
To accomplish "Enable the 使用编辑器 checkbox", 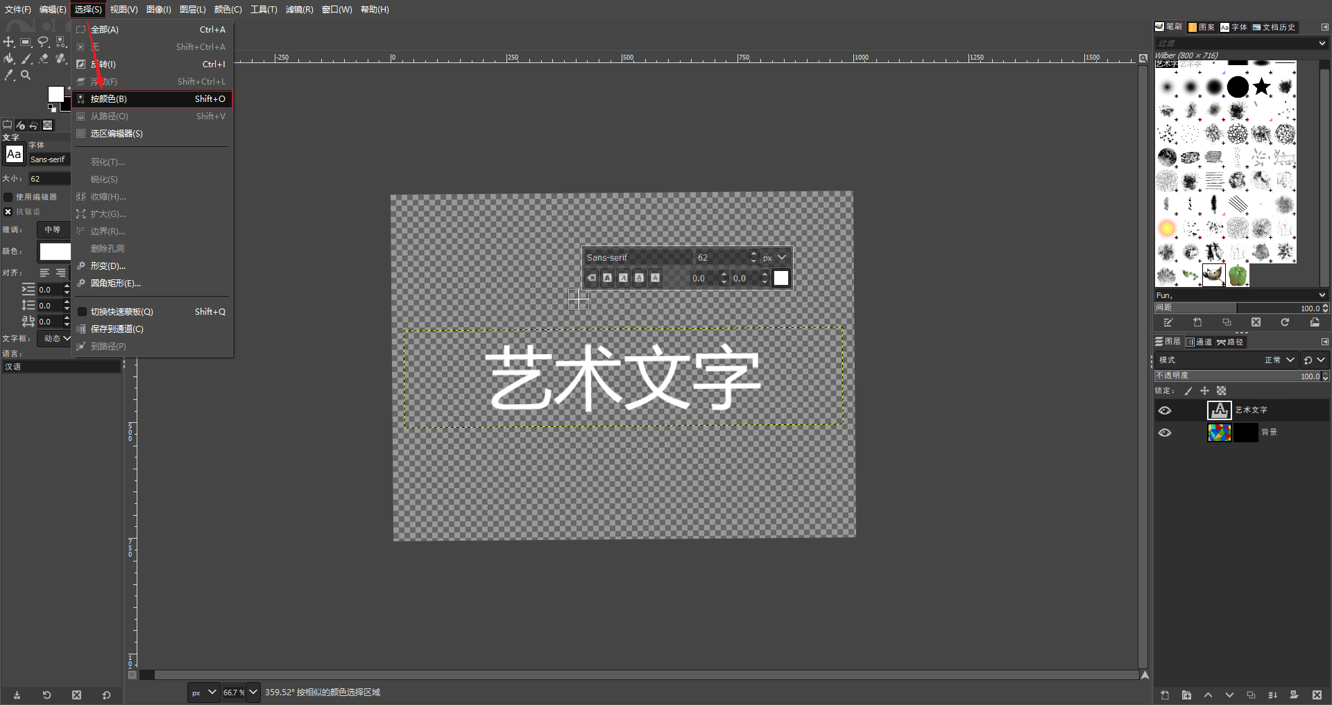I will tap(8, 197).
